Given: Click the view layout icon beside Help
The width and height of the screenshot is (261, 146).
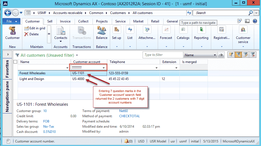Looking at the screenshot, I should 247,21.
